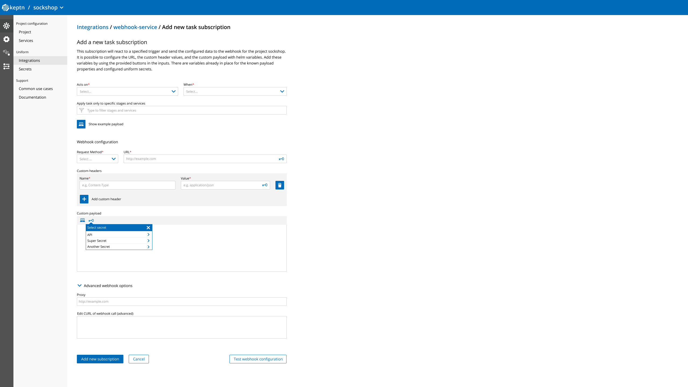The height and width of the screenshot is (387, 688).
Task: Open the Common use cases page
Action: (36, 88)
